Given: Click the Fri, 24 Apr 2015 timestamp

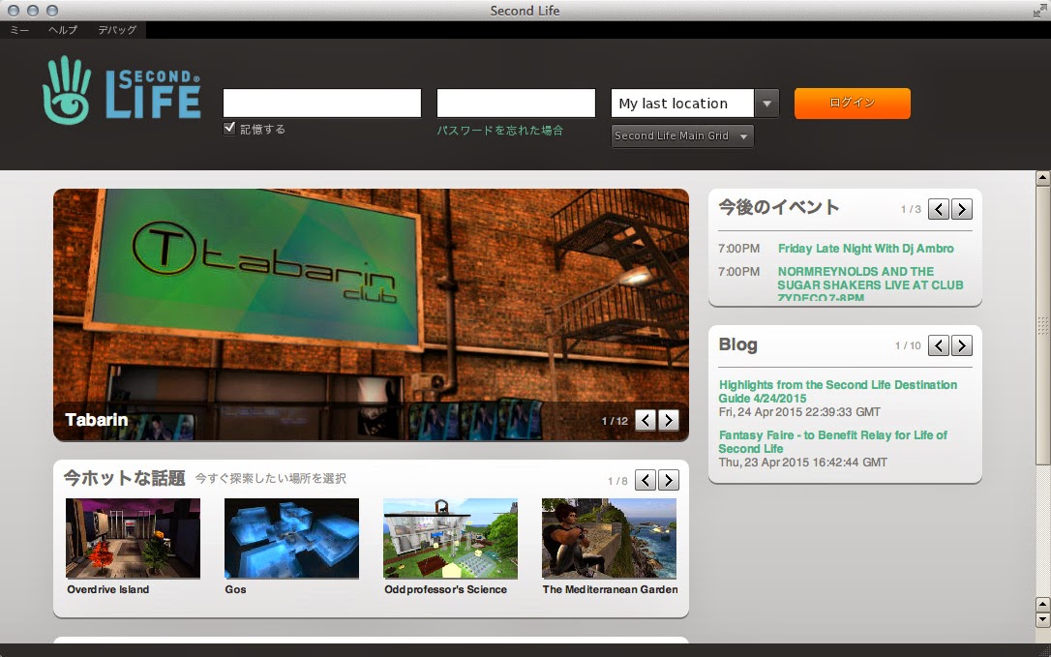Looking at the screenshot, I should click(799, 411).
